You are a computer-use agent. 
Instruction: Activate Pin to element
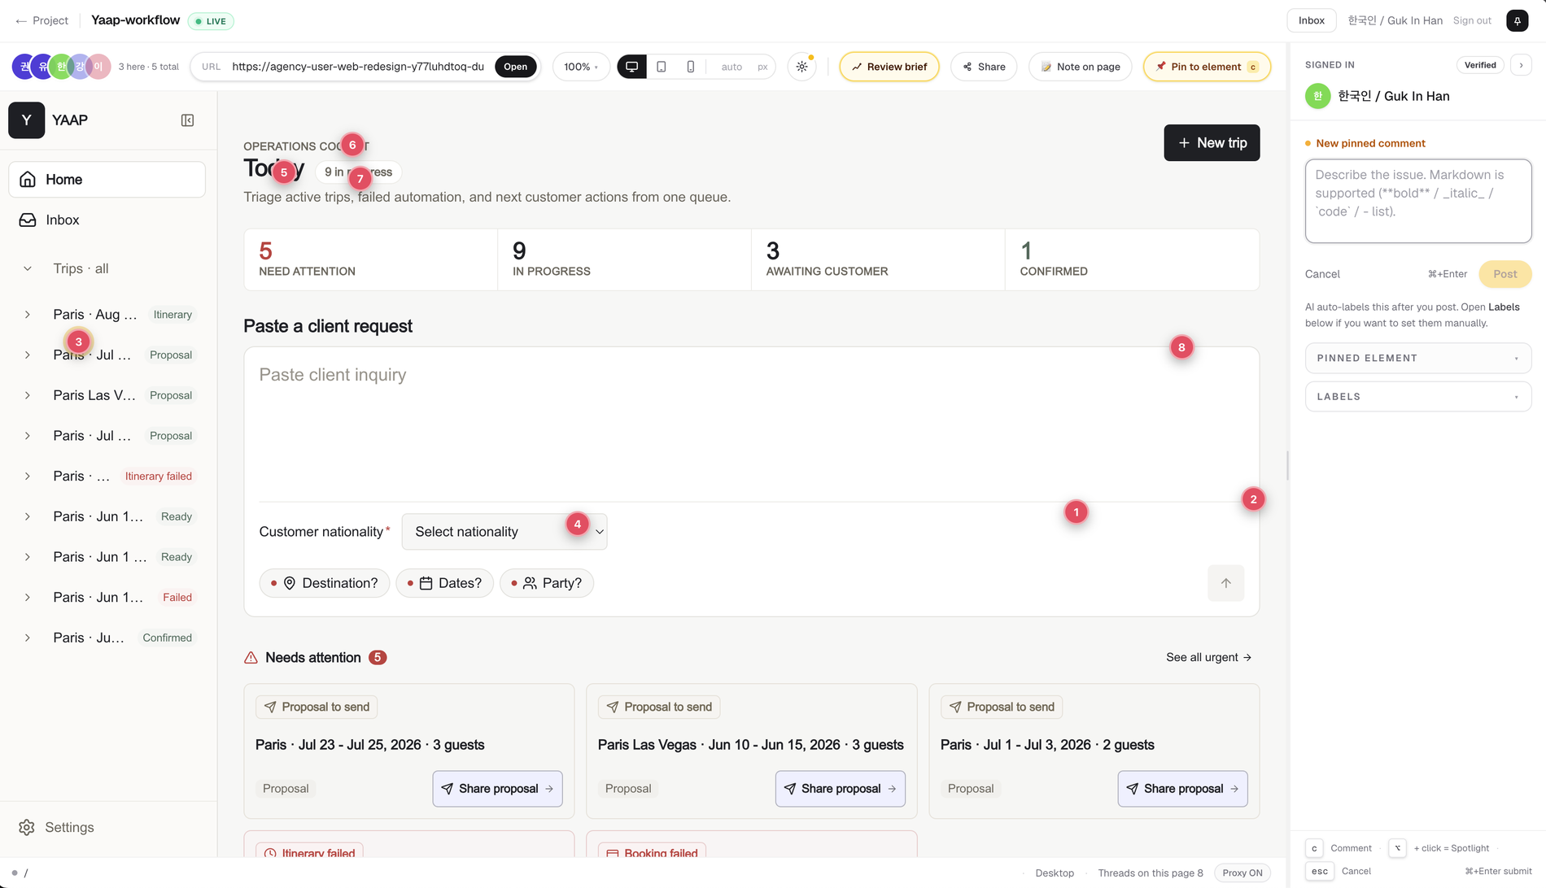pyautogui.click(x=1207, y=67)
